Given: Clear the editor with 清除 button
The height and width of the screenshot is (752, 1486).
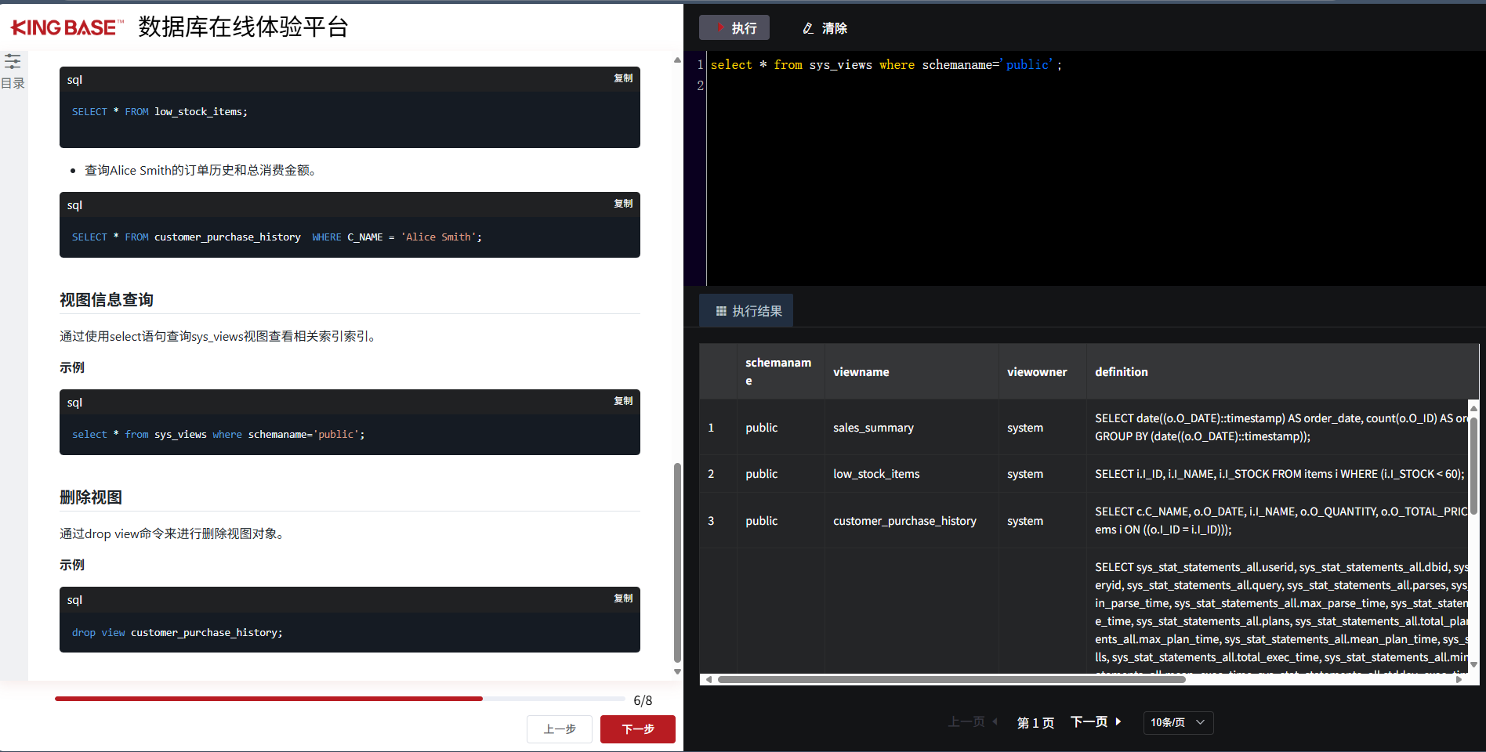Looking at the screenshot, I should click(825, 28).
